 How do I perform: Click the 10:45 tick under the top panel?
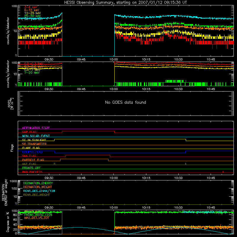click(x=211, y=60)
